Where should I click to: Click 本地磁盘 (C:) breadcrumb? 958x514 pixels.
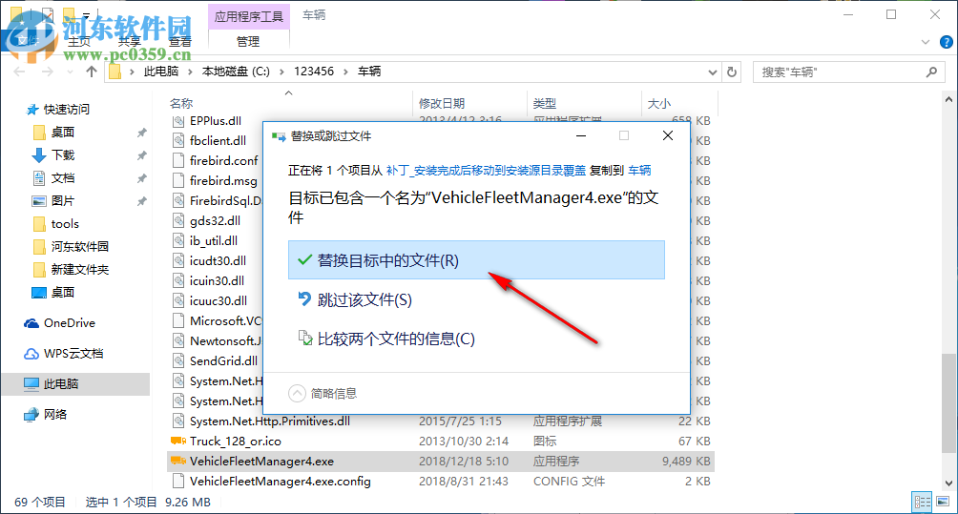(x=236, y=72)
